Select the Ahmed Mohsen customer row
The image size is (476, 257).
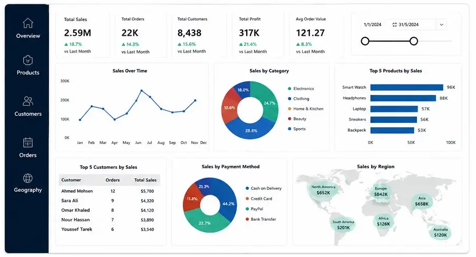[x=109, y=191]
